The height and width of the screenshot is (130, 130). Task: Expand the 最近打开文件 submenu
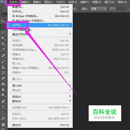click(40, 34)
